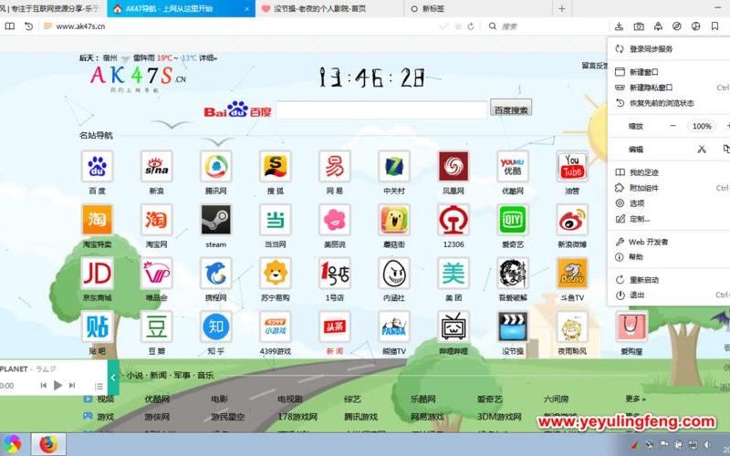Click the reload icon in address bar
Viewport: 730px width, 456px height.
coord(471,26)
